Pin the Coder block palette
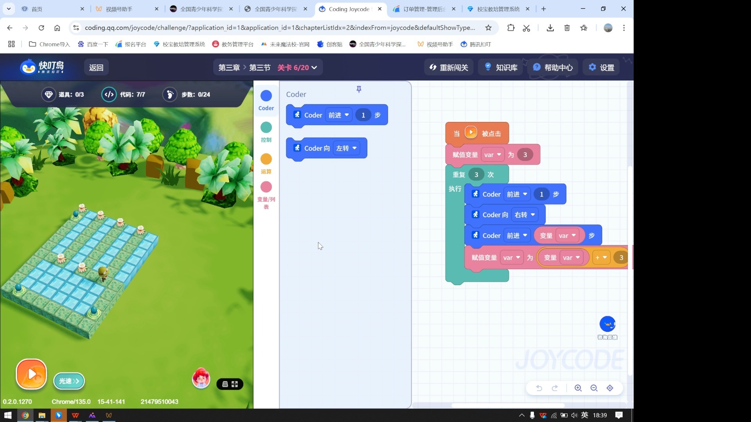 click(x=359, y=89)
